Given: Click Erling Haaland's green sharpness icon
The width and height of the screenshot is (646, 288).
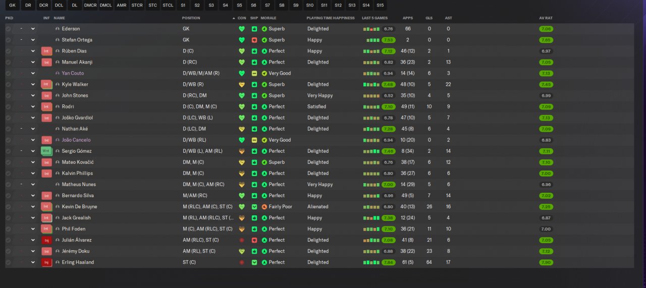Looking at the screenshot, I should tap(254, 262).
